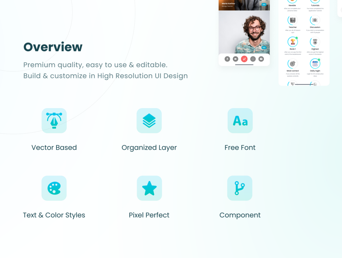Click the 'Highest' badge title
342x258 pixels.
[315, 49]
